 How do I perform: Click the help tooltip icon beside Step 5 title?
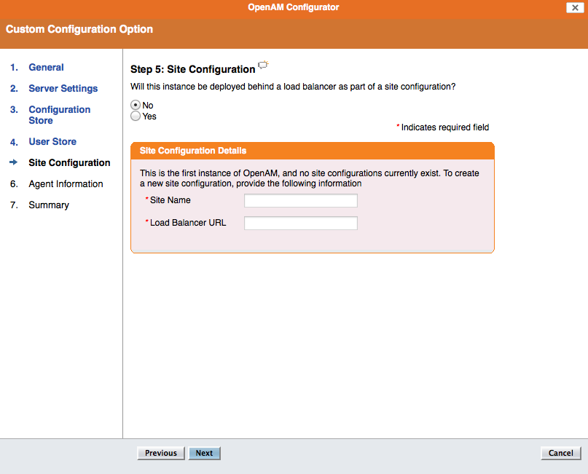(264, 66)
